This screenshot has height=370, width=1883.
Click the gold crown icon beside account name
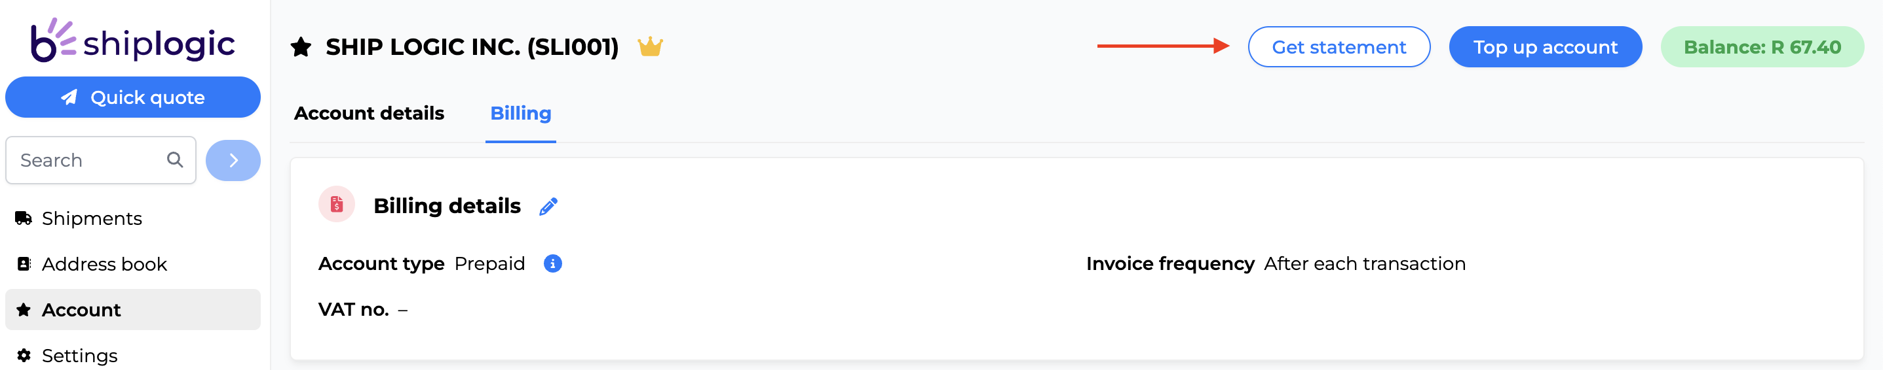pos(650,46)
